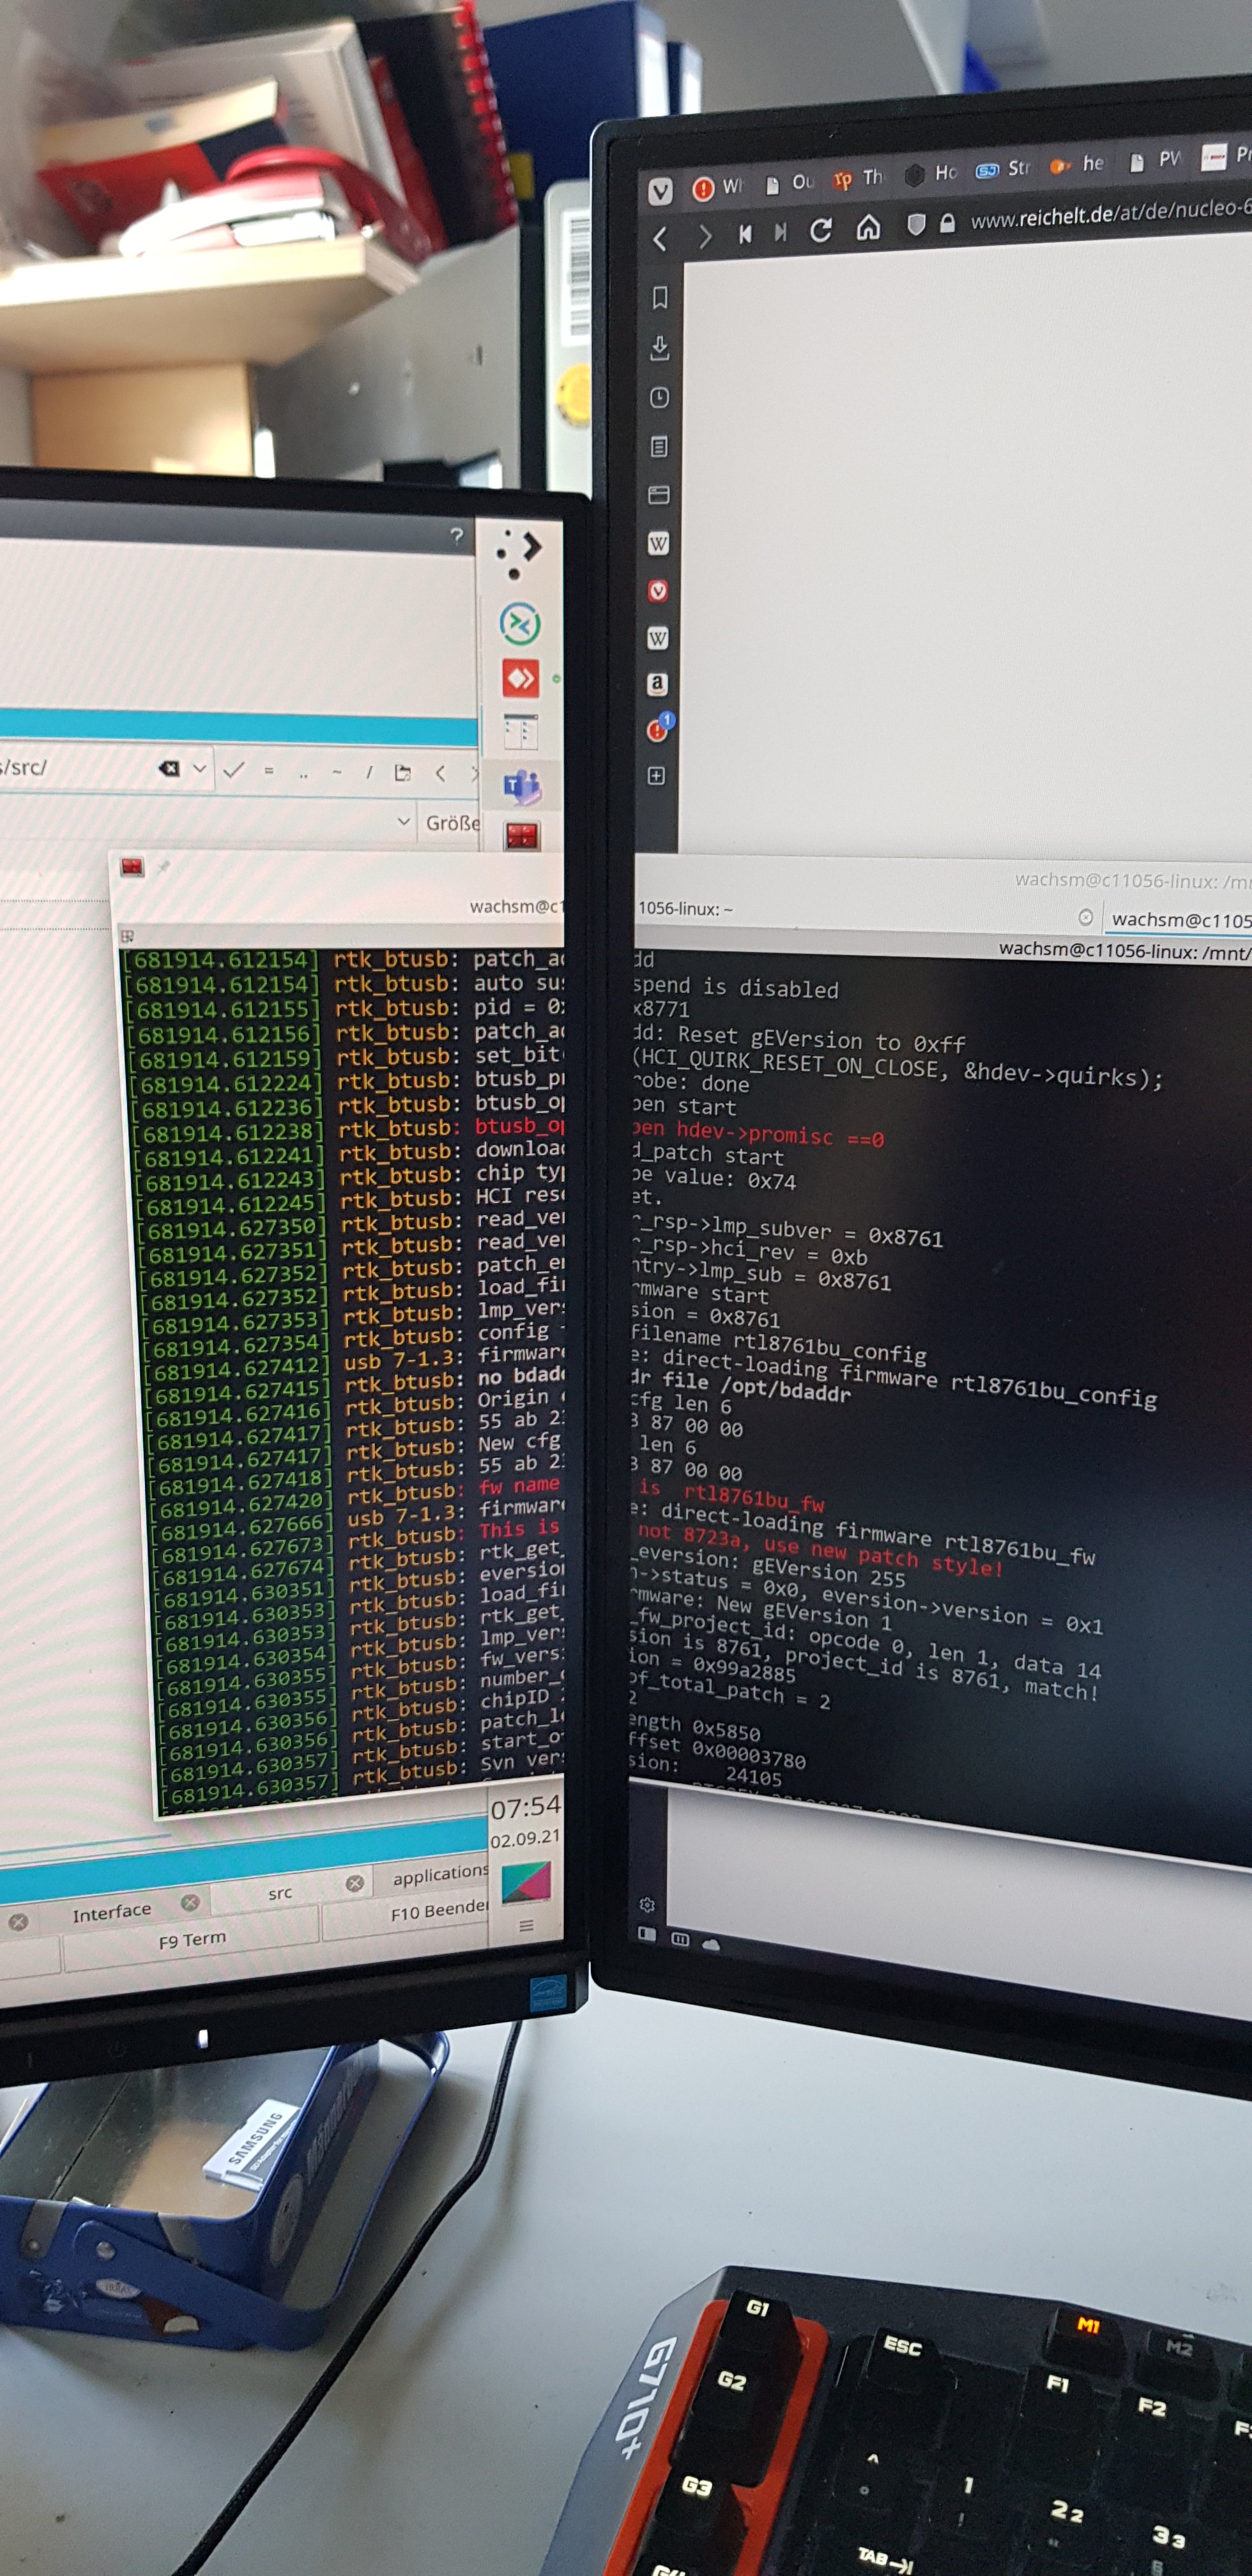Open the Vivaldi main menu button
1252x2576 pixels.
660,190
